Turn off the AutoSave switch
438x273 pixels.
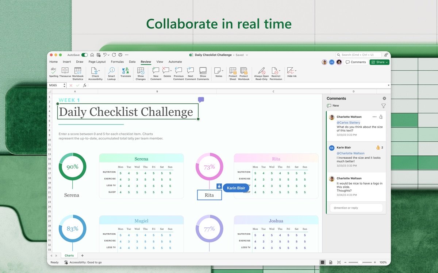pyautogui.click(x=84, y=55)
